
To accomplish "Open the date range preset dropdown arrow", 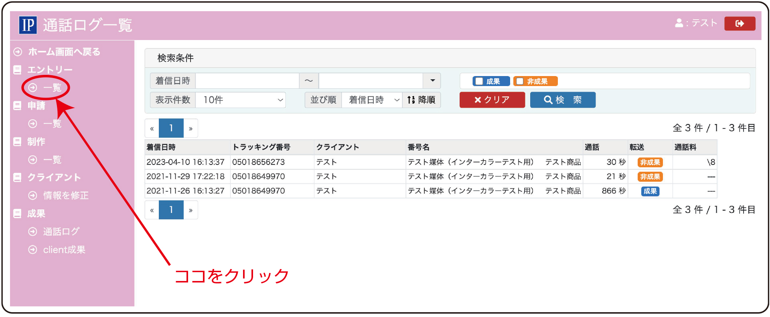I will pyautogui.click(x=432, y=80).
